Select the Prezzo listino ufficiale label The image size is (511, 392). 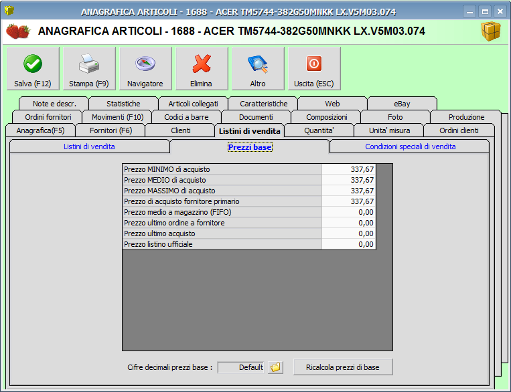click(222, 244)
